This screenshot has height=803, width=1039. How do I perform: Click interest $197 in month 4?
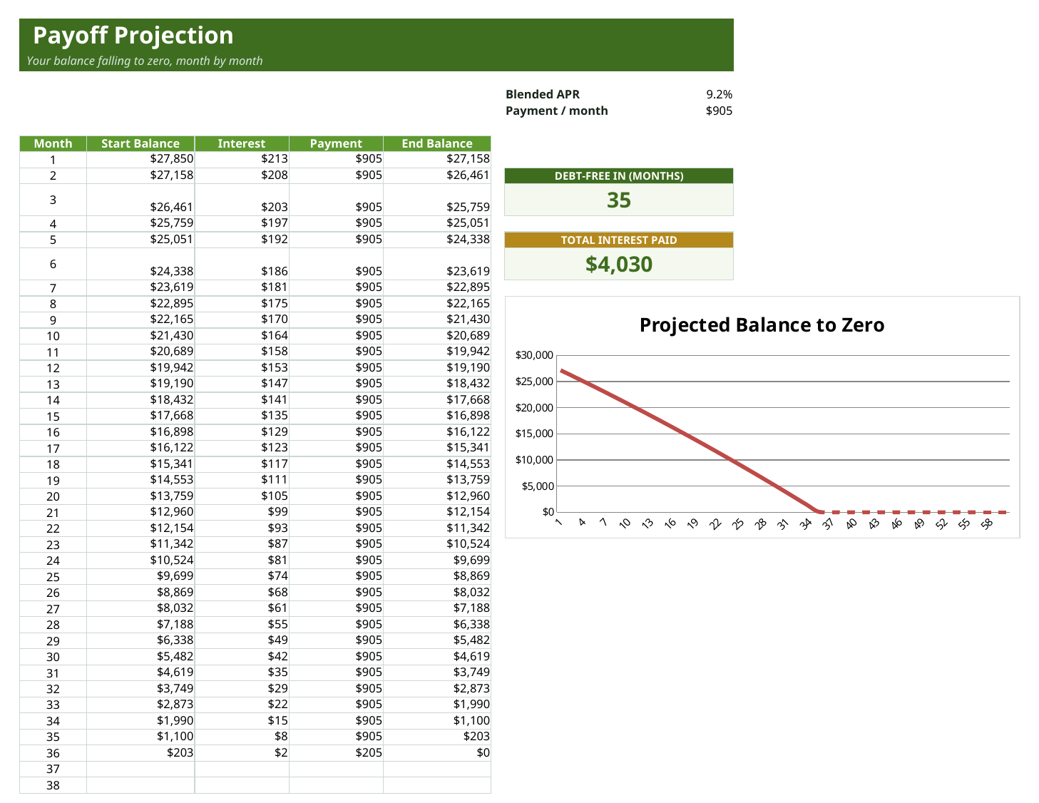click(x=242, y=223)
